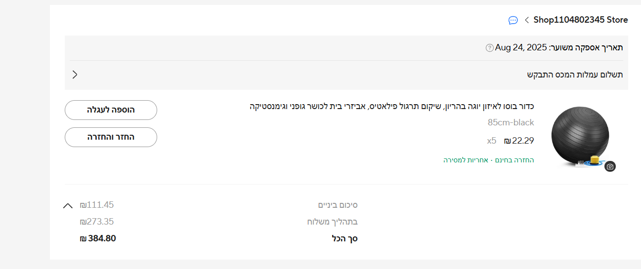Click the x5 quantity indicator
Image resolution: width=641 pixels, height=269 pixels.
click(x=491, y=141)
